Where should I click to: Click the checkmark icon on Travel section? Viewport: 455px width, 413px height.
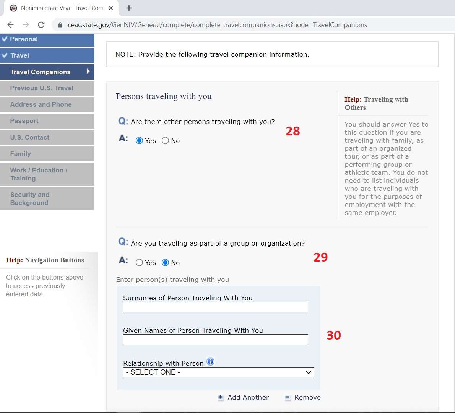pyautogui.click(x=5, y=55)
